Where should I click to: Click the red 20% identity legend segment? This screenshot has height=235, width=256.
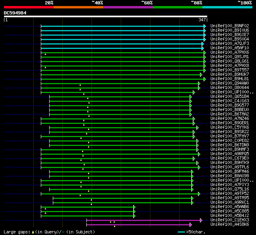29,7
